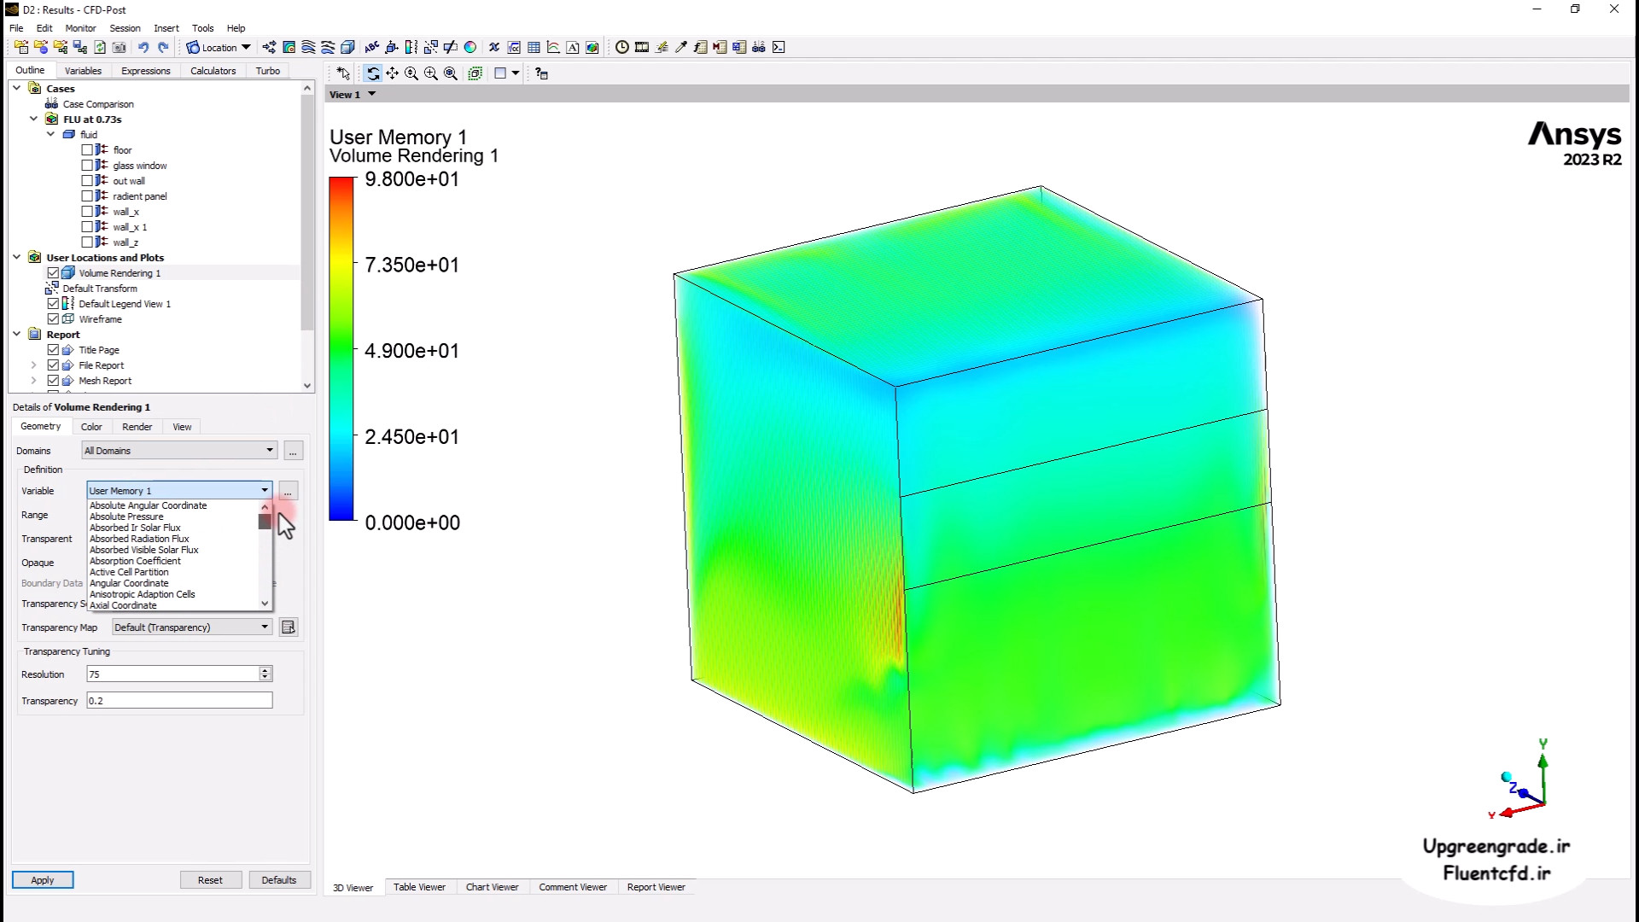The height and width of the screenshot is (922, 1639).
Task: Activate the Pan view tool
Action: click(393, 73)
